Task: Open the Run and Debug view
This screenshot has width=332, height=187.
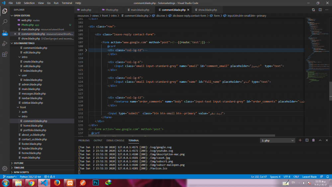Action: 5,44
